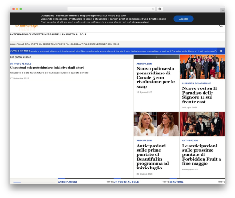Click the download icon beside the address bar

[x=160, y=9]
